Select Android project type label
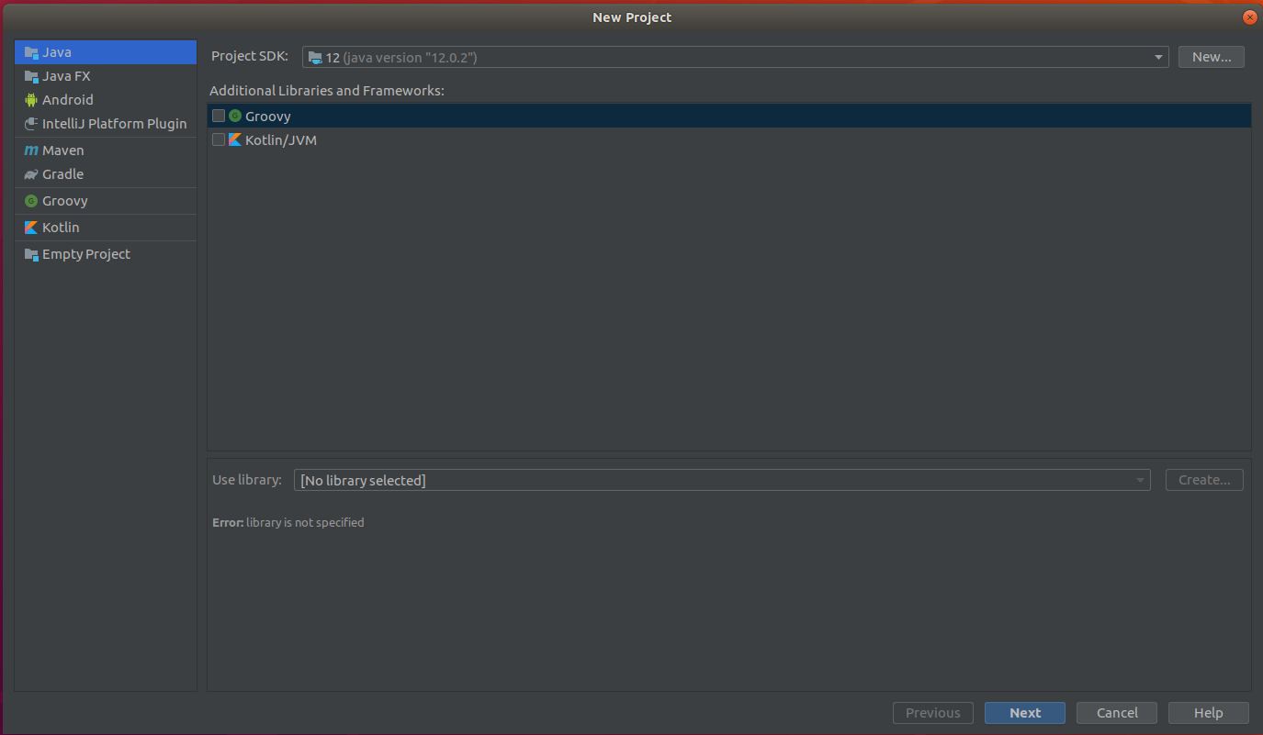Screen dimensions: 1263x735 68,100
